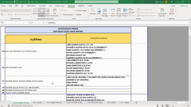Open Özel Görünümler custom views

coord(54,12)
